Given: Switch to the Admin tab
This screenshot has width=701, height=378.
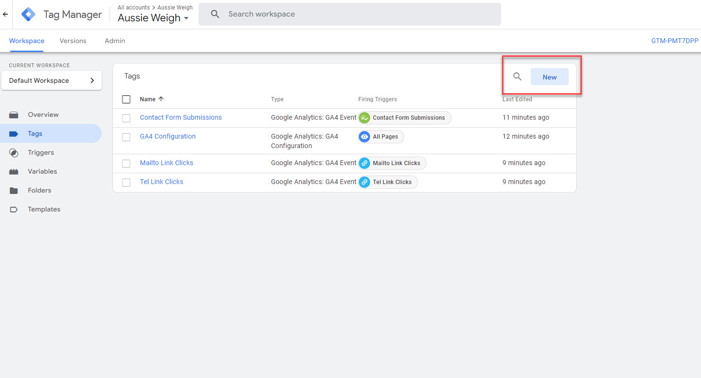Looking at the screenshot, I should point(115,41).
